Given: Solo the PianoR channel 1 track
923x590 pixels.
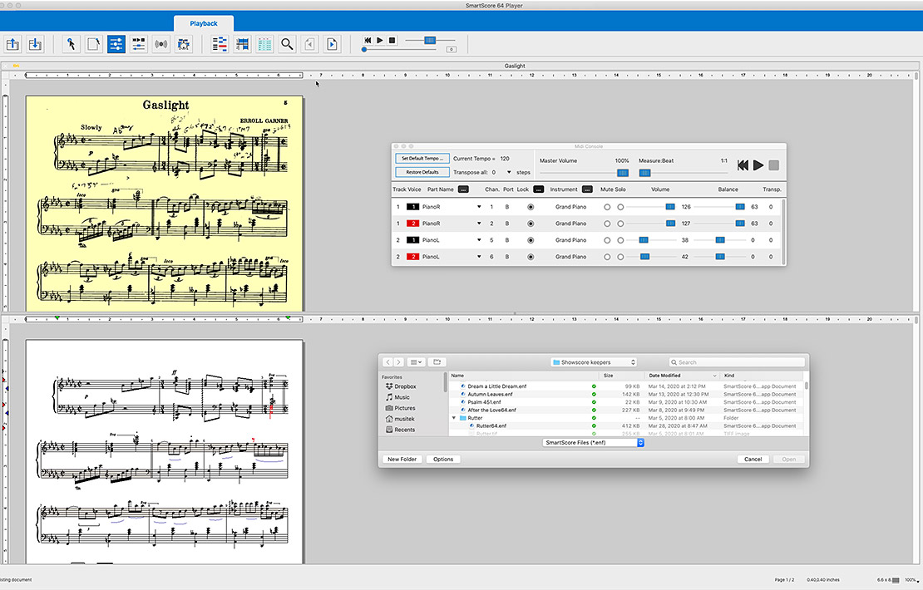Looking at the screenshot, I should coord(620,207).
